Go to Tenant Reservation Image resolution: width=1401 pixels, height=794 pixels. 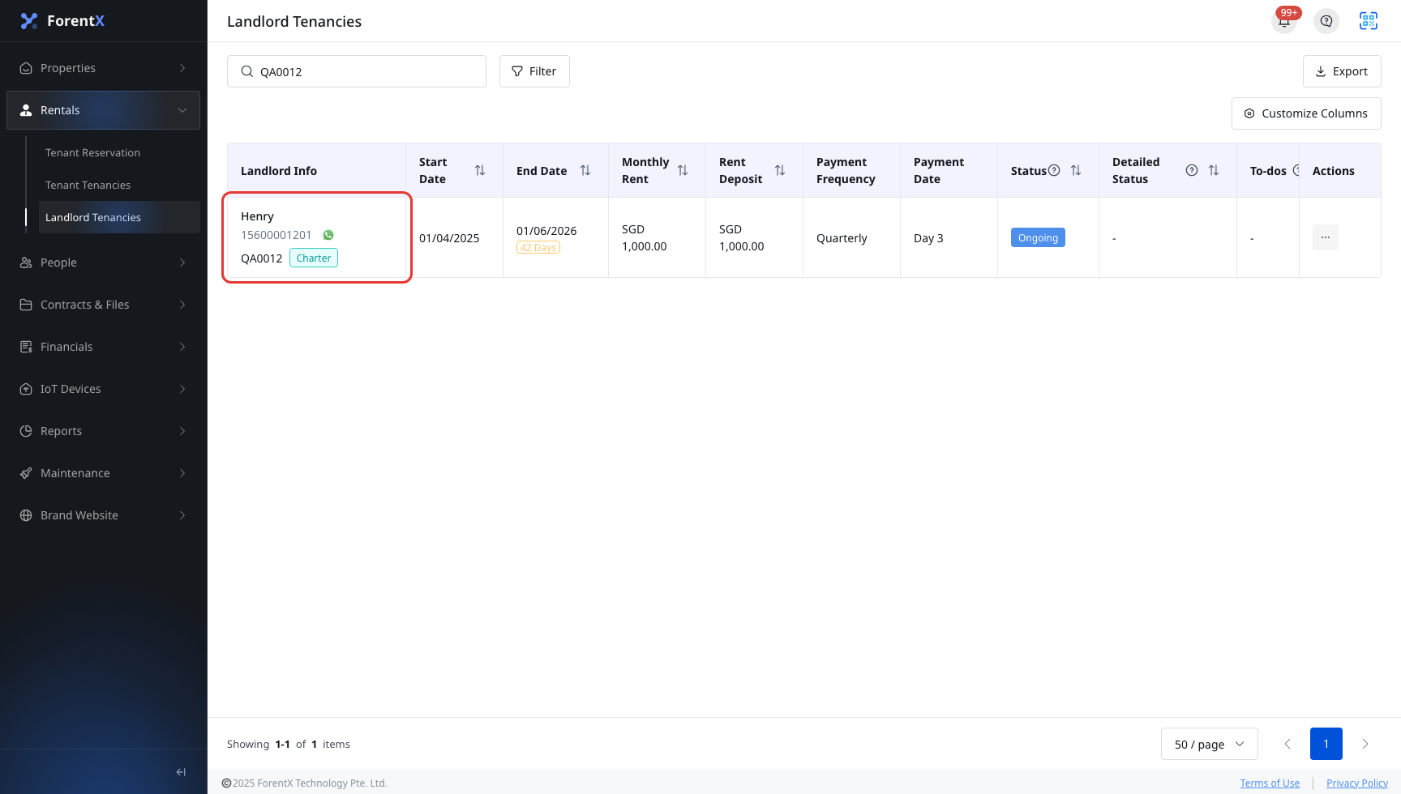pyautogui.click(x=92, y=152)
